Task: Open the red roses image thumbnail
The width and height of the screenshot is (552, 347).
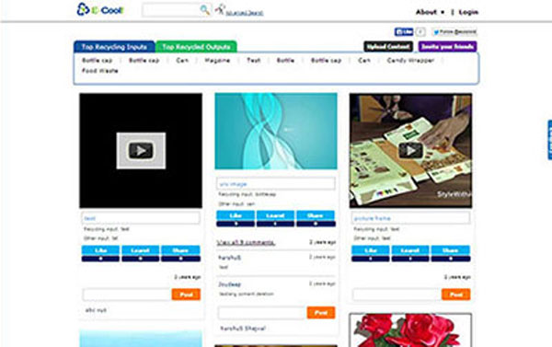Action: point(410,330)
